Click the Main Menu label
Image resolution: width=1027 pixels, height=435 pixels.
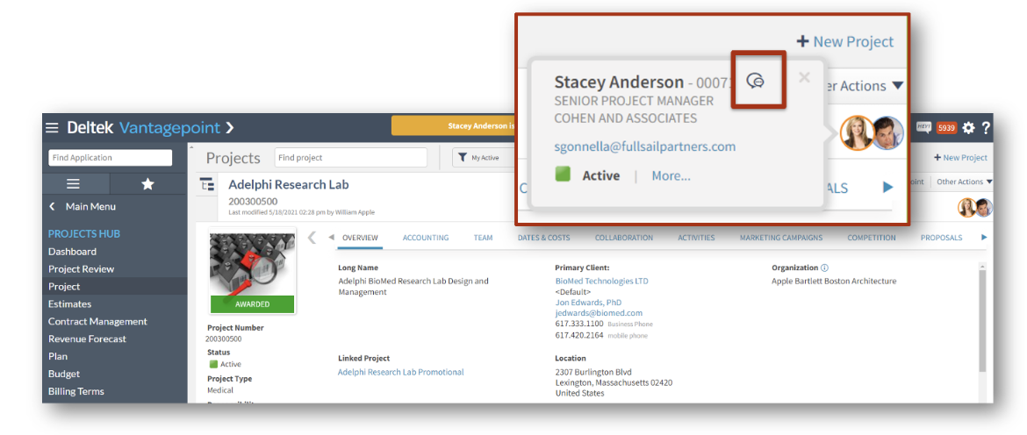90,207
